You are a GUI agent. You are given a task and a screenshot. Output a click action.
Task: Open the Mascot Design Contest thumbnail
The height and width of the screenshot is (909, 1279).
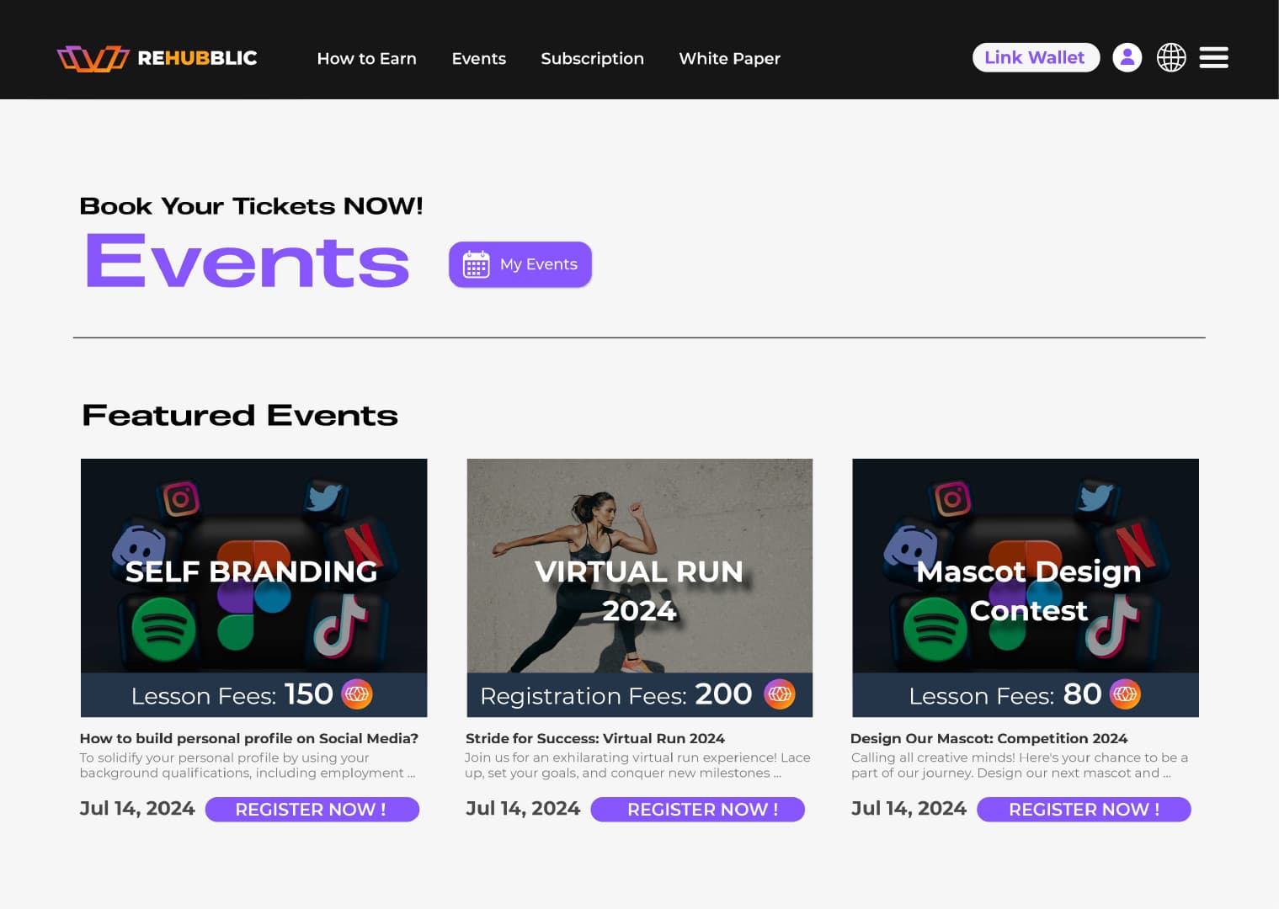(1025, 566)
